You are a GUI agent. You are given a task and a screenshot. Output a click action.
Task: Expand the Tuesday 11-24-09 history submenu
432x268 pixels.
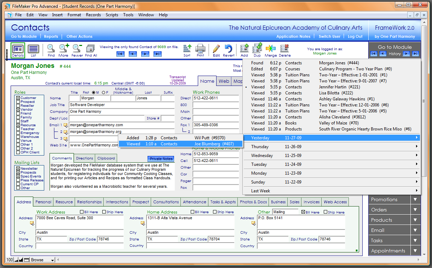click(332, 164)
